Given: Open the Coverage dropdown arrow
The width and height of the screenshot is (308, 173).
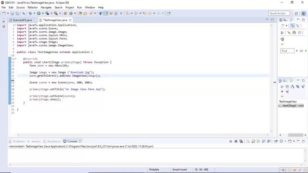Looking at the screenshot, I should point(51,13).
